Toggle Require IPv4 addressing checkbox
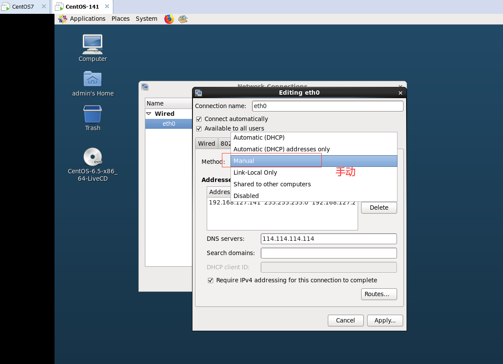The height and width of the screenshot is (364, 503). pyautogui.click(x=211, y=281)
